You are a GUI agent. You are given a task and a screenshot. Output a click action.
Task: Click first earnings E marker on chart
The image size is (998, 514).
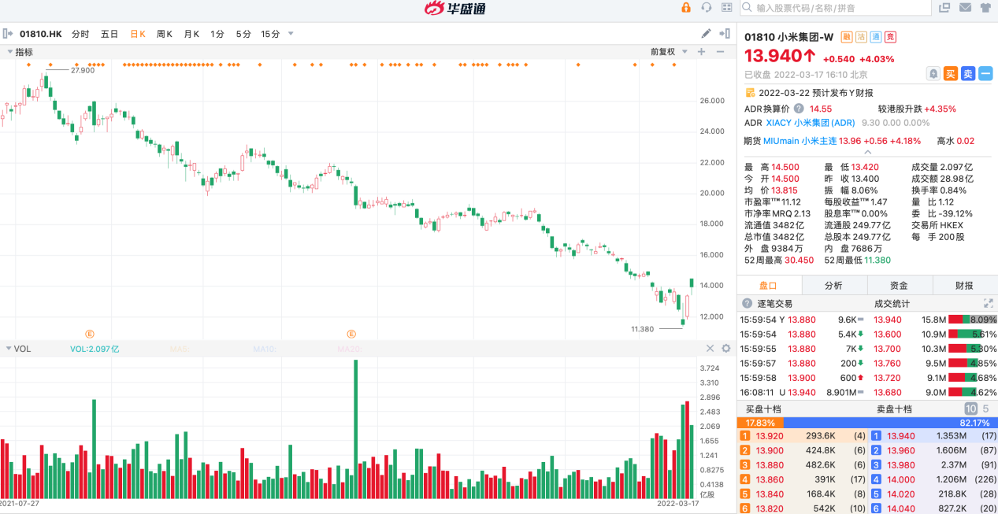pos(90,334)
